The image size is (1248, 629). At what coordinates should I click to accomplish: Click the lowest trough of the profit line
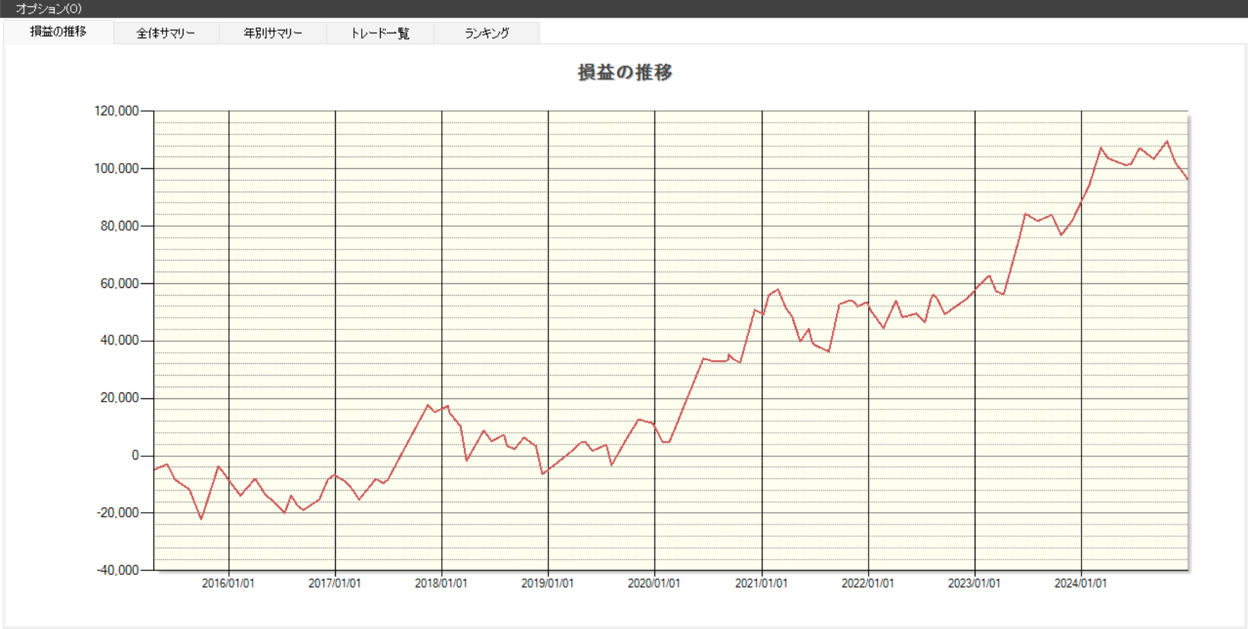click(x=201, y=519)
